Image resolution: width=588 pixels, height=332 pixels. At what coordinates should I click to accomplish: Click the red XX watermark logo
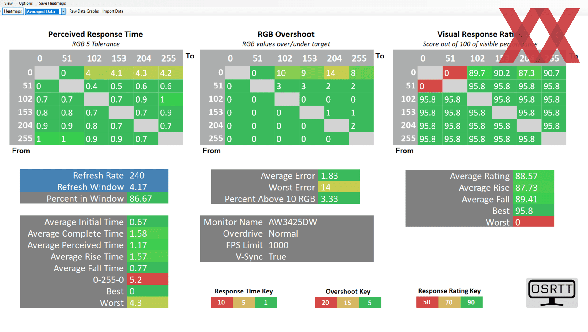[539, 35]
